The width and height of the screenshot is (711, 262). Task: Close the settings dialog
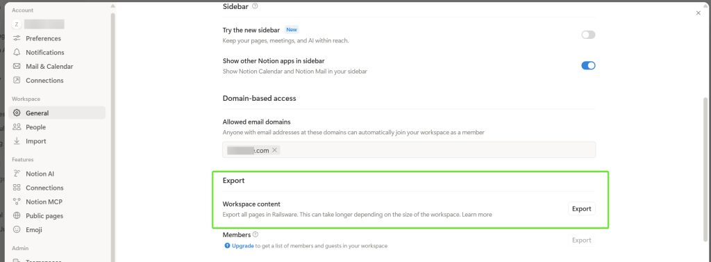(x=699, y=13)
